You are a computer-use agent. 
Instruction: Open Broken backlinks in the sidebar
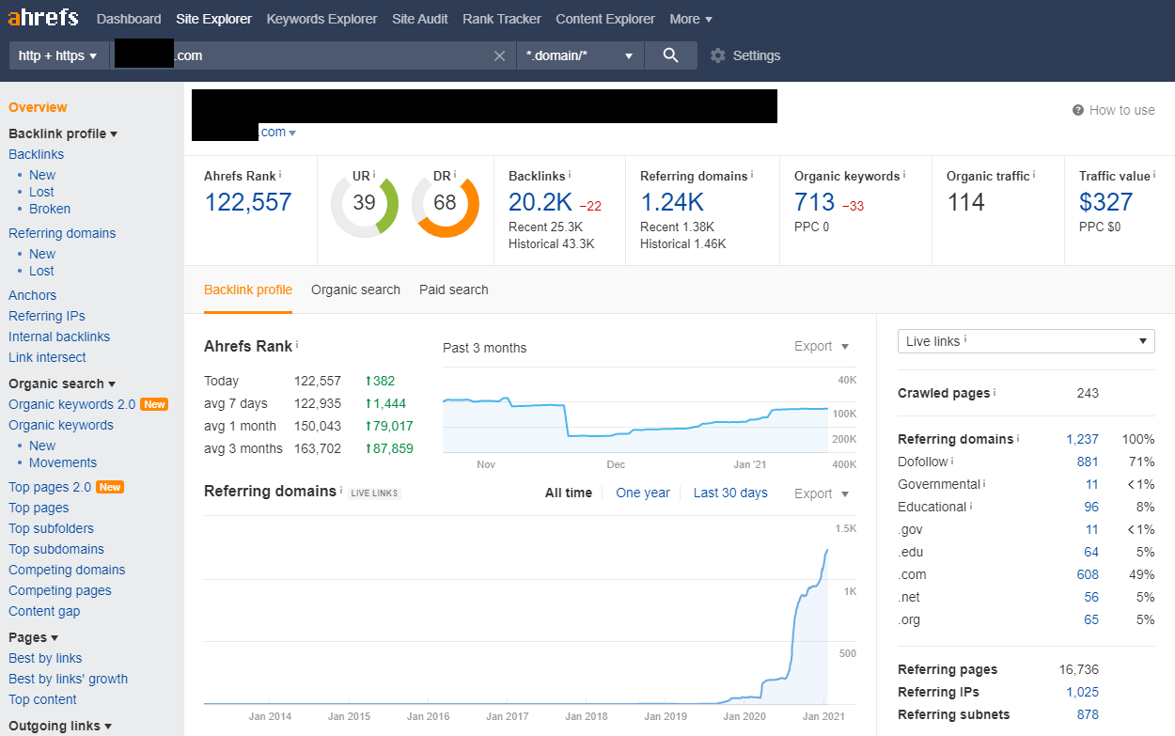(x=50, y=209)
